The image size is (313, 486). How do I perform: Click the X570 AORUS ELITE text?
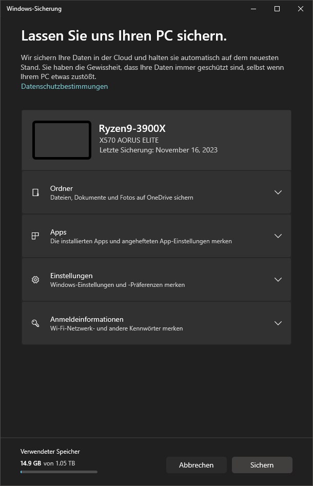point(129,140)
